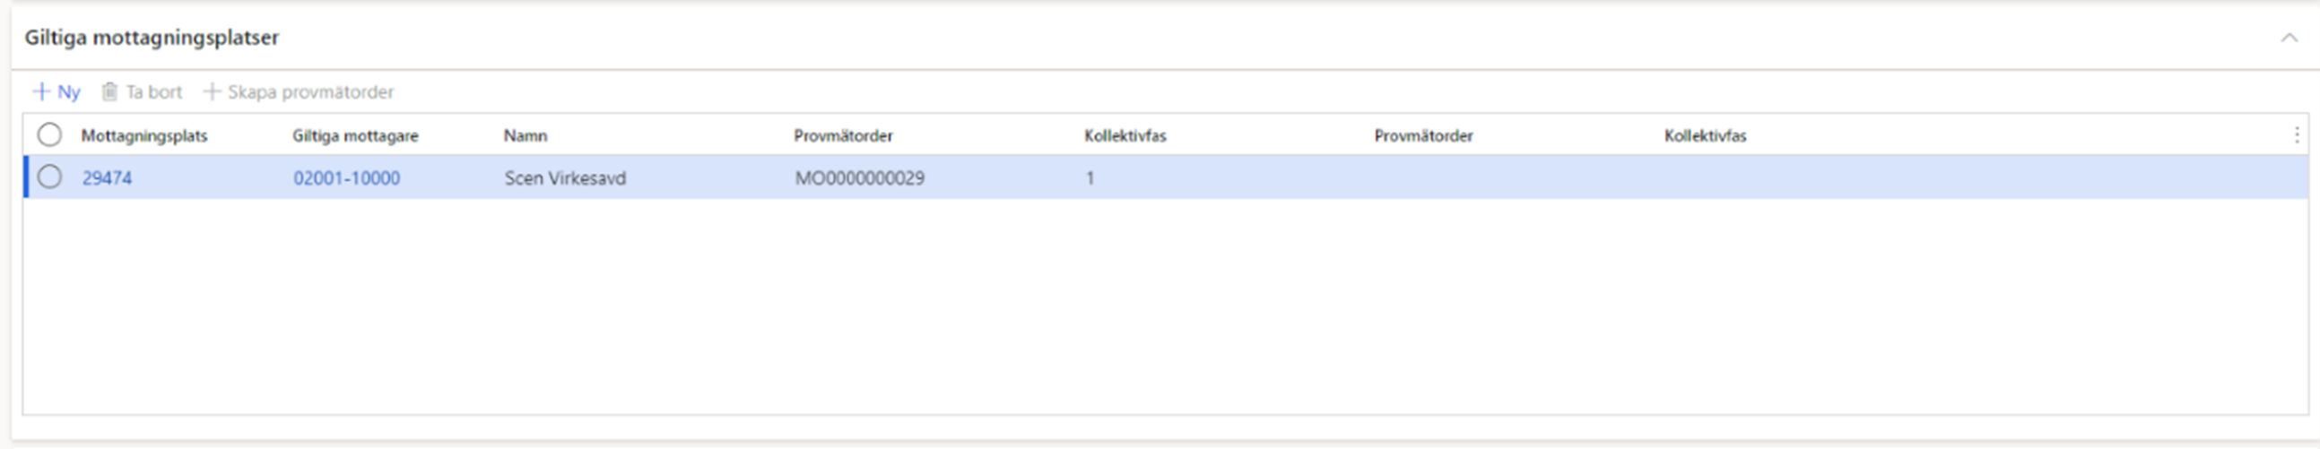Click the Ta bort button
Viewport: 2320px width, 449px height.
142,91
